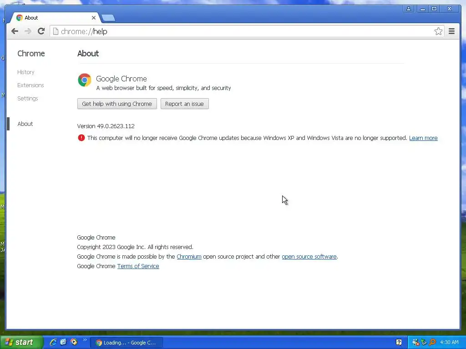Launch Windows Media Player from quick launch
The width and height of the screenshot is (466, 349).
74,342
